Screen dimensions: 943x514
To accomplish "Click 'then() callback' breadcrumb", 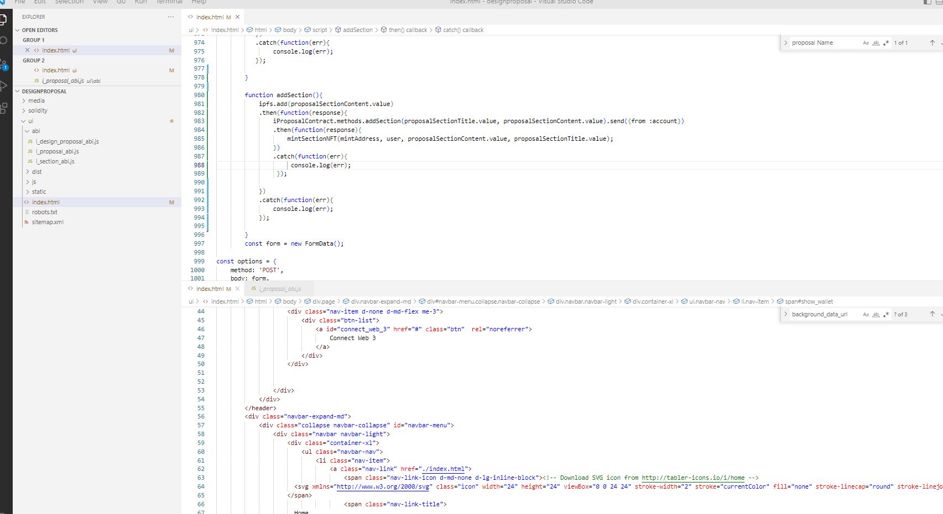I will pos(404,30).
